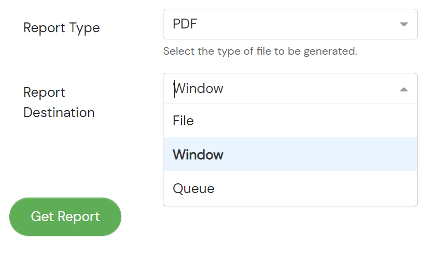Click the Report Destination field label
Viewport: 434px width, 261px height.
coord(59,102)
